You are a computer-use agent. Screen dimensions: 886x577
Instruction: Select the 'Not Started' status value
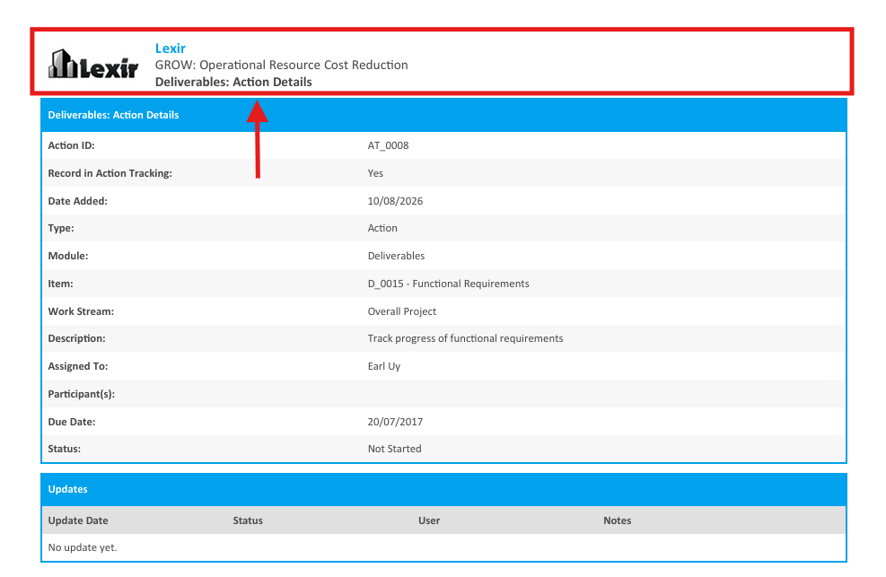tap(394, 449)
